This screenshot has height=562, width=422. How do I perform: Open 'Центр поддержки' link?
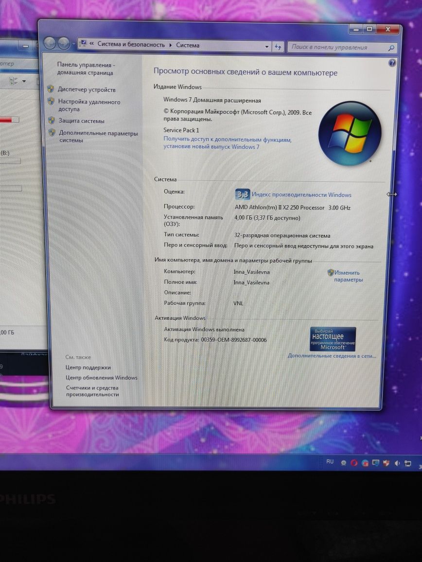coord(88,368)
